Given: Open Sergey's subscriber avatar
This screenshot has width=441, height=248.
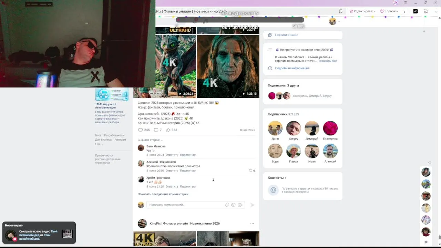Looking at the screenshot, I should click(294, 128).
